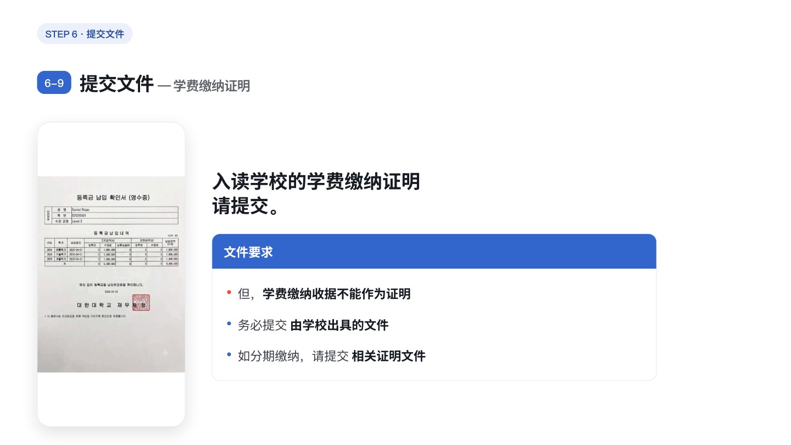Click the 请提交。 heading line
The image size is (791, 445).
point(244,207)
